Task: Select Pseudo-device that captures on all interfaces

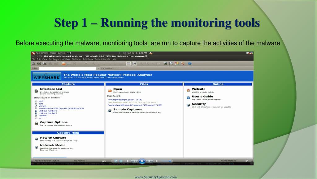Action: 62,108
